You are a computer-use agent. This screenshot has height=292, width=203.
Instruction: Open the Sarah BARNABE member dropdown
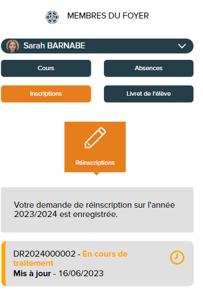click(97, 46)
